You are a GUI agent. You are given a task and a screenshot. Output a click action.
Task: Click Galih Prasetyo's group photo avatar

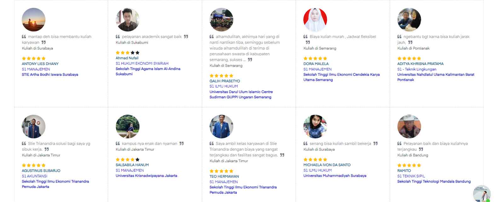(221, 20)
